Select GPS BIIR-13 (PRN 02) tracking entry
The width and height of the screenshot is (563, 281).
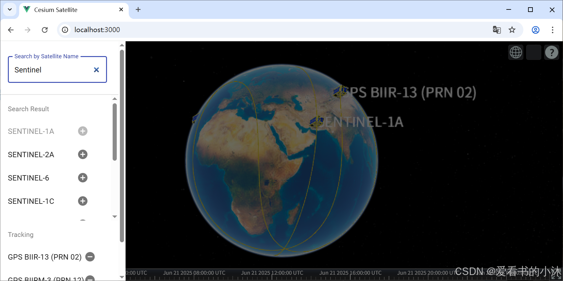click(45, 257)
